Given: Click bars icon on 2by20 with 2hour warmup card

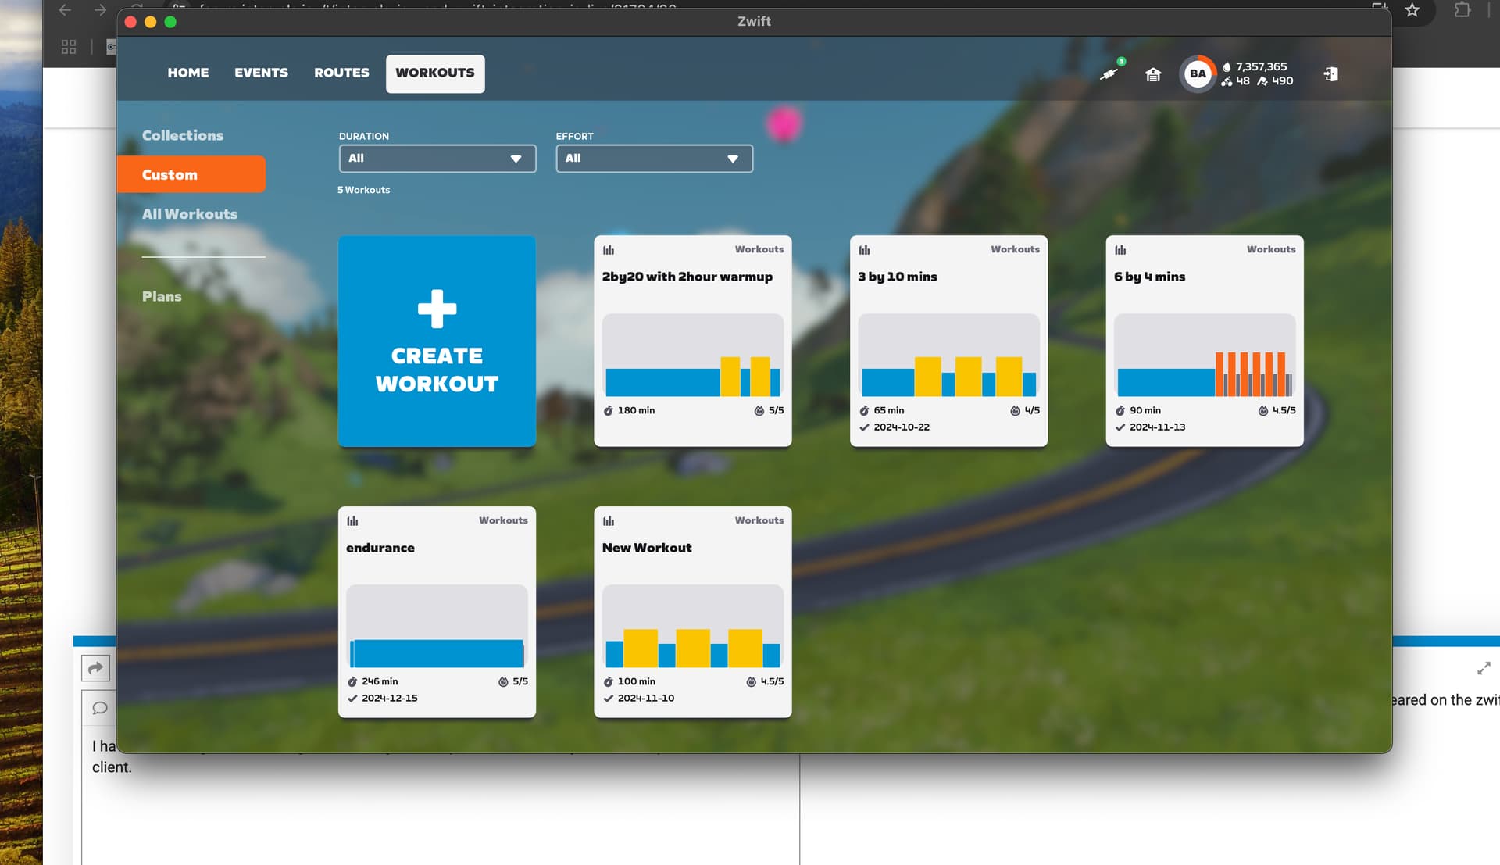Looking at the screenshot, I should point(609,250).
